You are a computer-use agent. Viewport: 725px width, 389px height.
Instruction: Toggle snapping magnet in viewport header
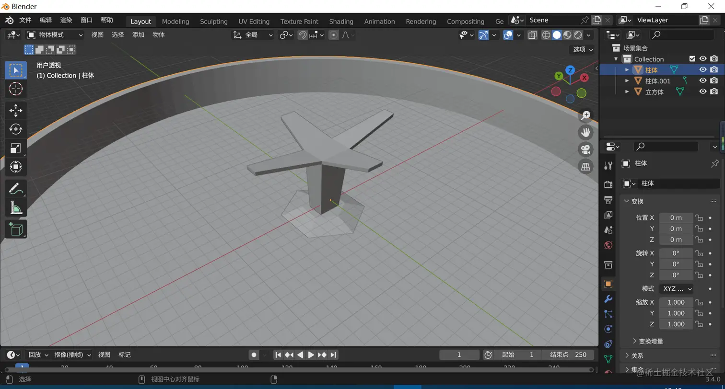[302, 35]
